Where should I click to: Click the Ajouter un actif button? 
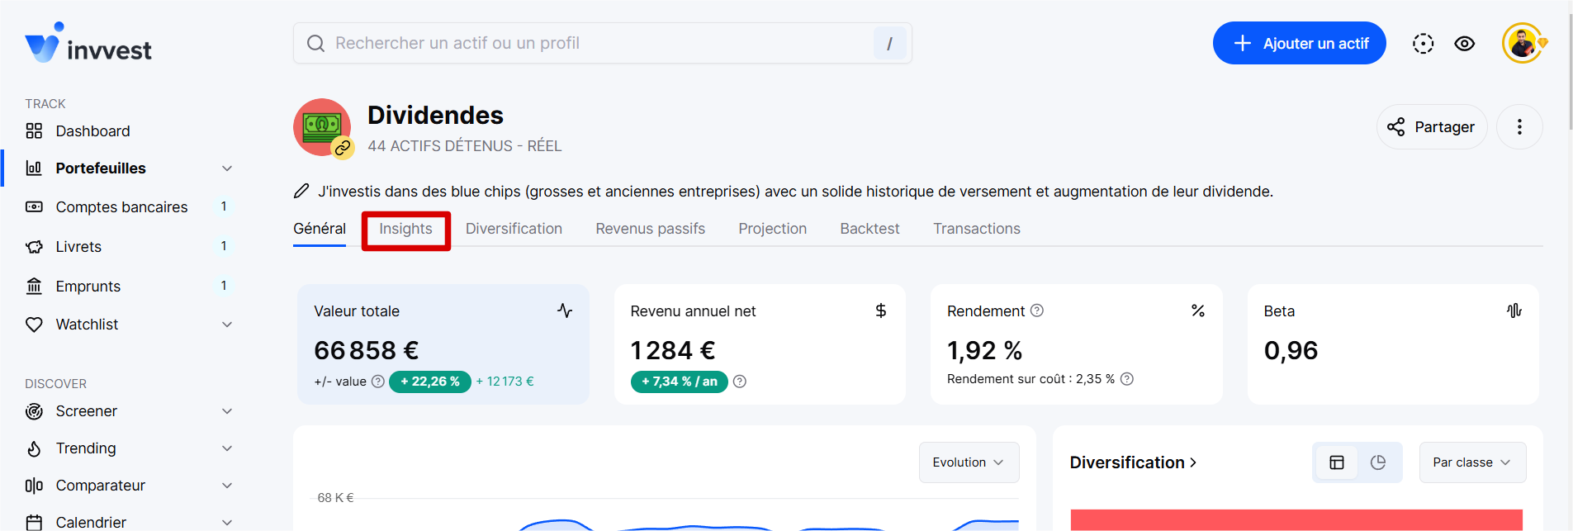pyautogui.click(x=1299, y=43)
